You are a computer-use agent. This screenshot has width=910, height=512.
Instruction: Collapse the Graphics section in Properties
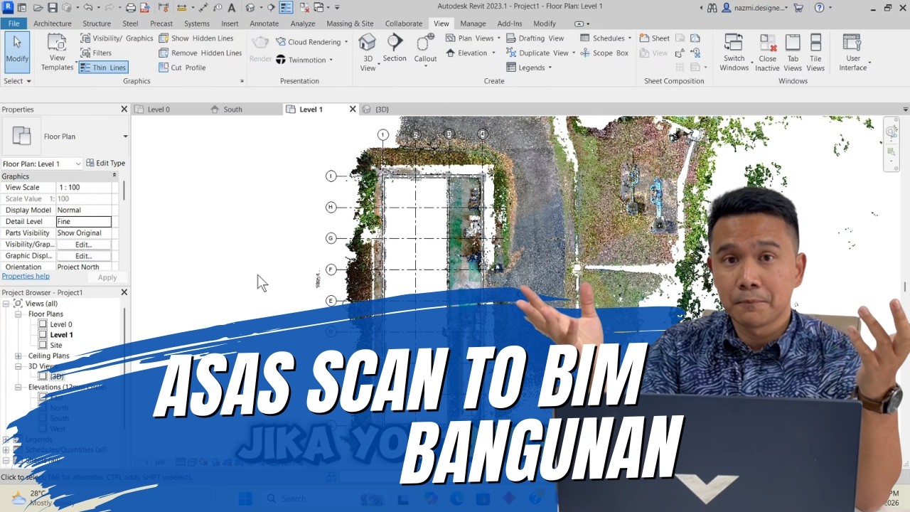point(114,175)
